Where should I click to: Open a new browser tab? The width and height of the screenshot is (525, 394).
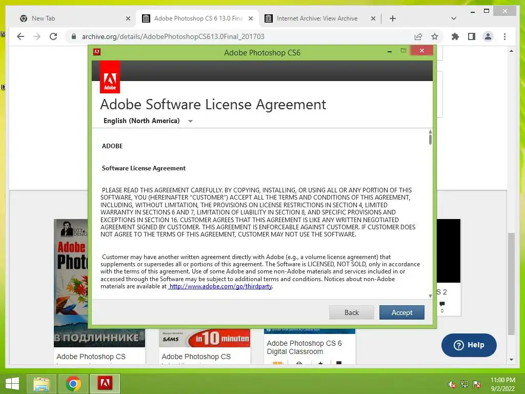(x=393, y=18)
